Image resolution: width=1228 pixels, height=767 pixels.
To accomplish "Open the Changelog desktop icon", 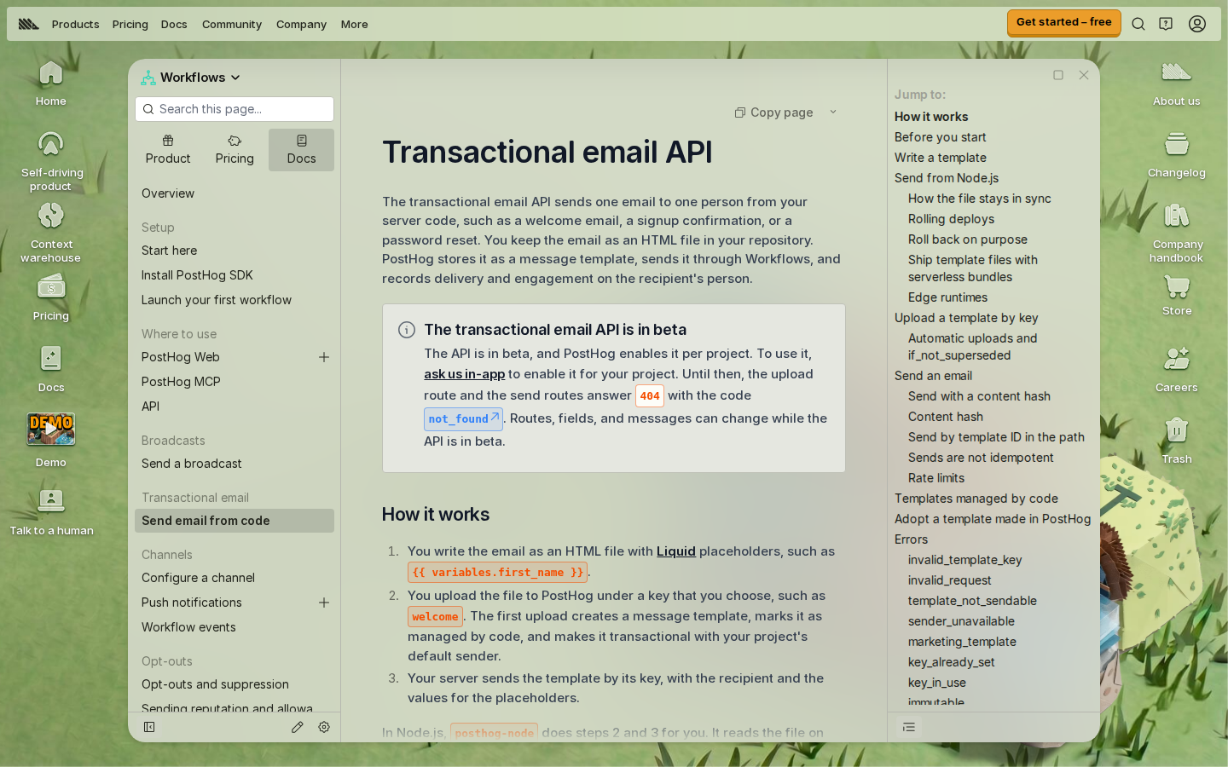I will pyautogui.click(x=1177, y=154).
